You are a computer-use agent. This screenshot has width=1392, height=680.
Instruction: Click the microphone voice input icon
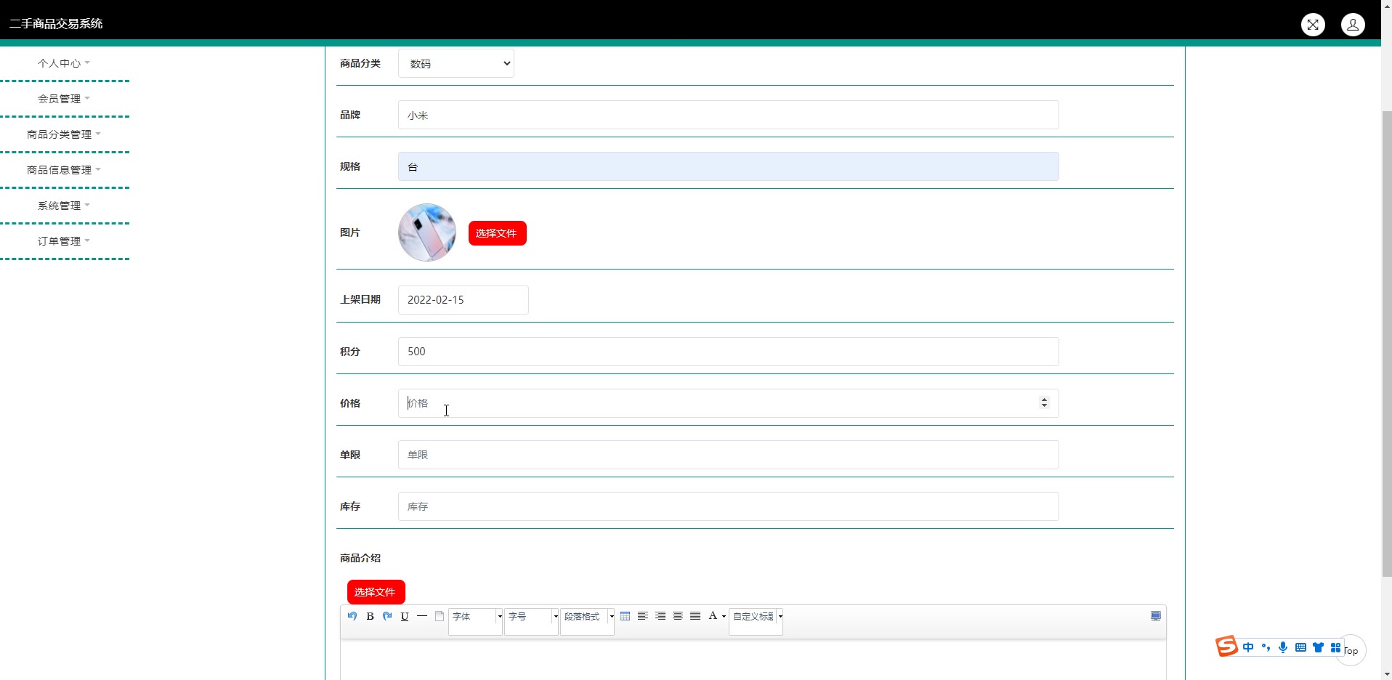click(x=1283, y=647)
